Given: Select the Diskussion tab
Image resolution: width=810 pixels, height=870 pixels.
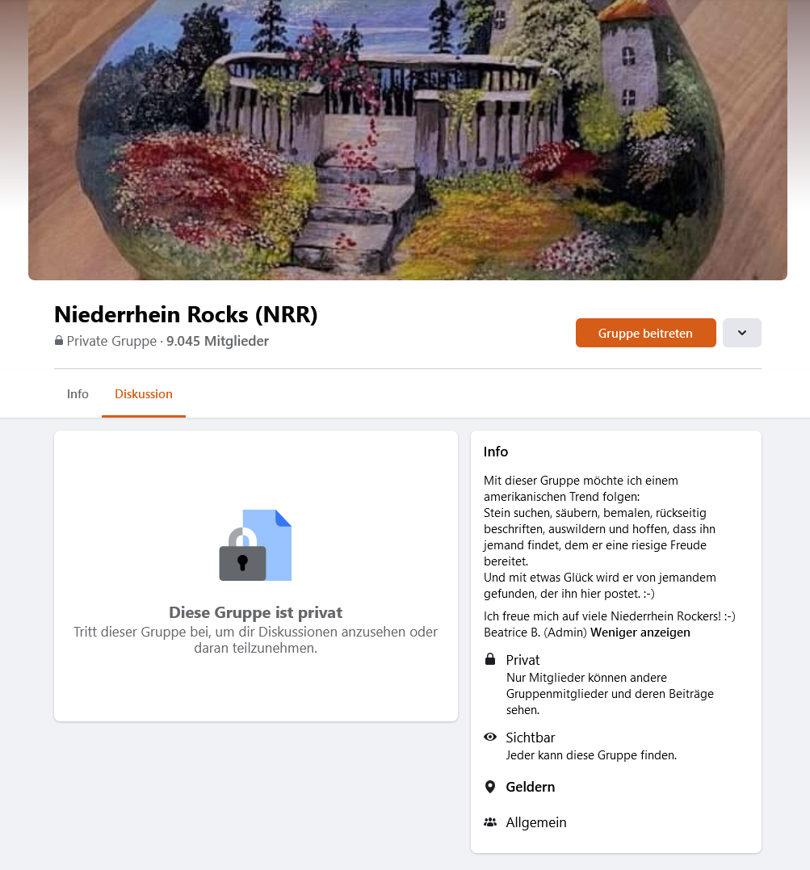Looking at the screenshot, I should (x=144, y=394).
